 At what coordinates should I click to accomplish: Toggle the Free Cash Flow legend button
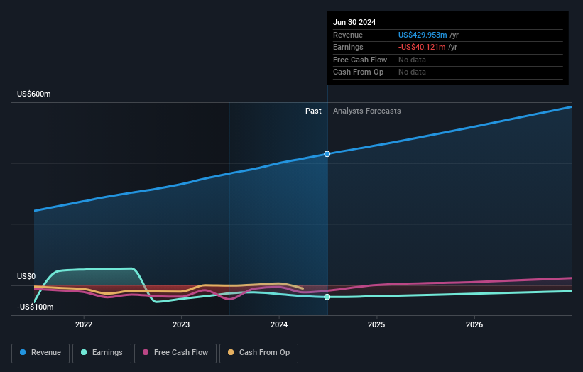coord(175,353)
